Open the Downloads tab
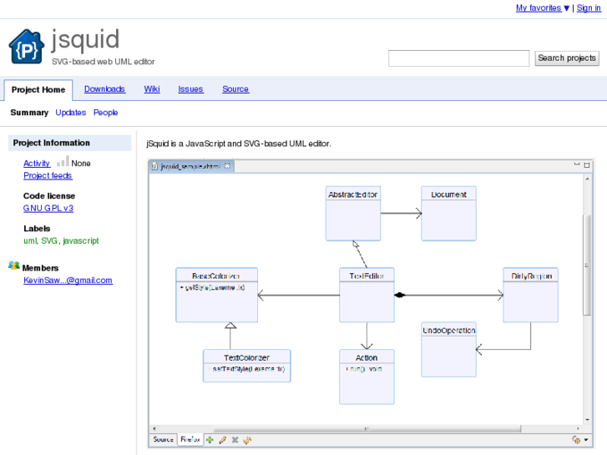The height and width of the screenshot is (455, 607). (104, 89)
